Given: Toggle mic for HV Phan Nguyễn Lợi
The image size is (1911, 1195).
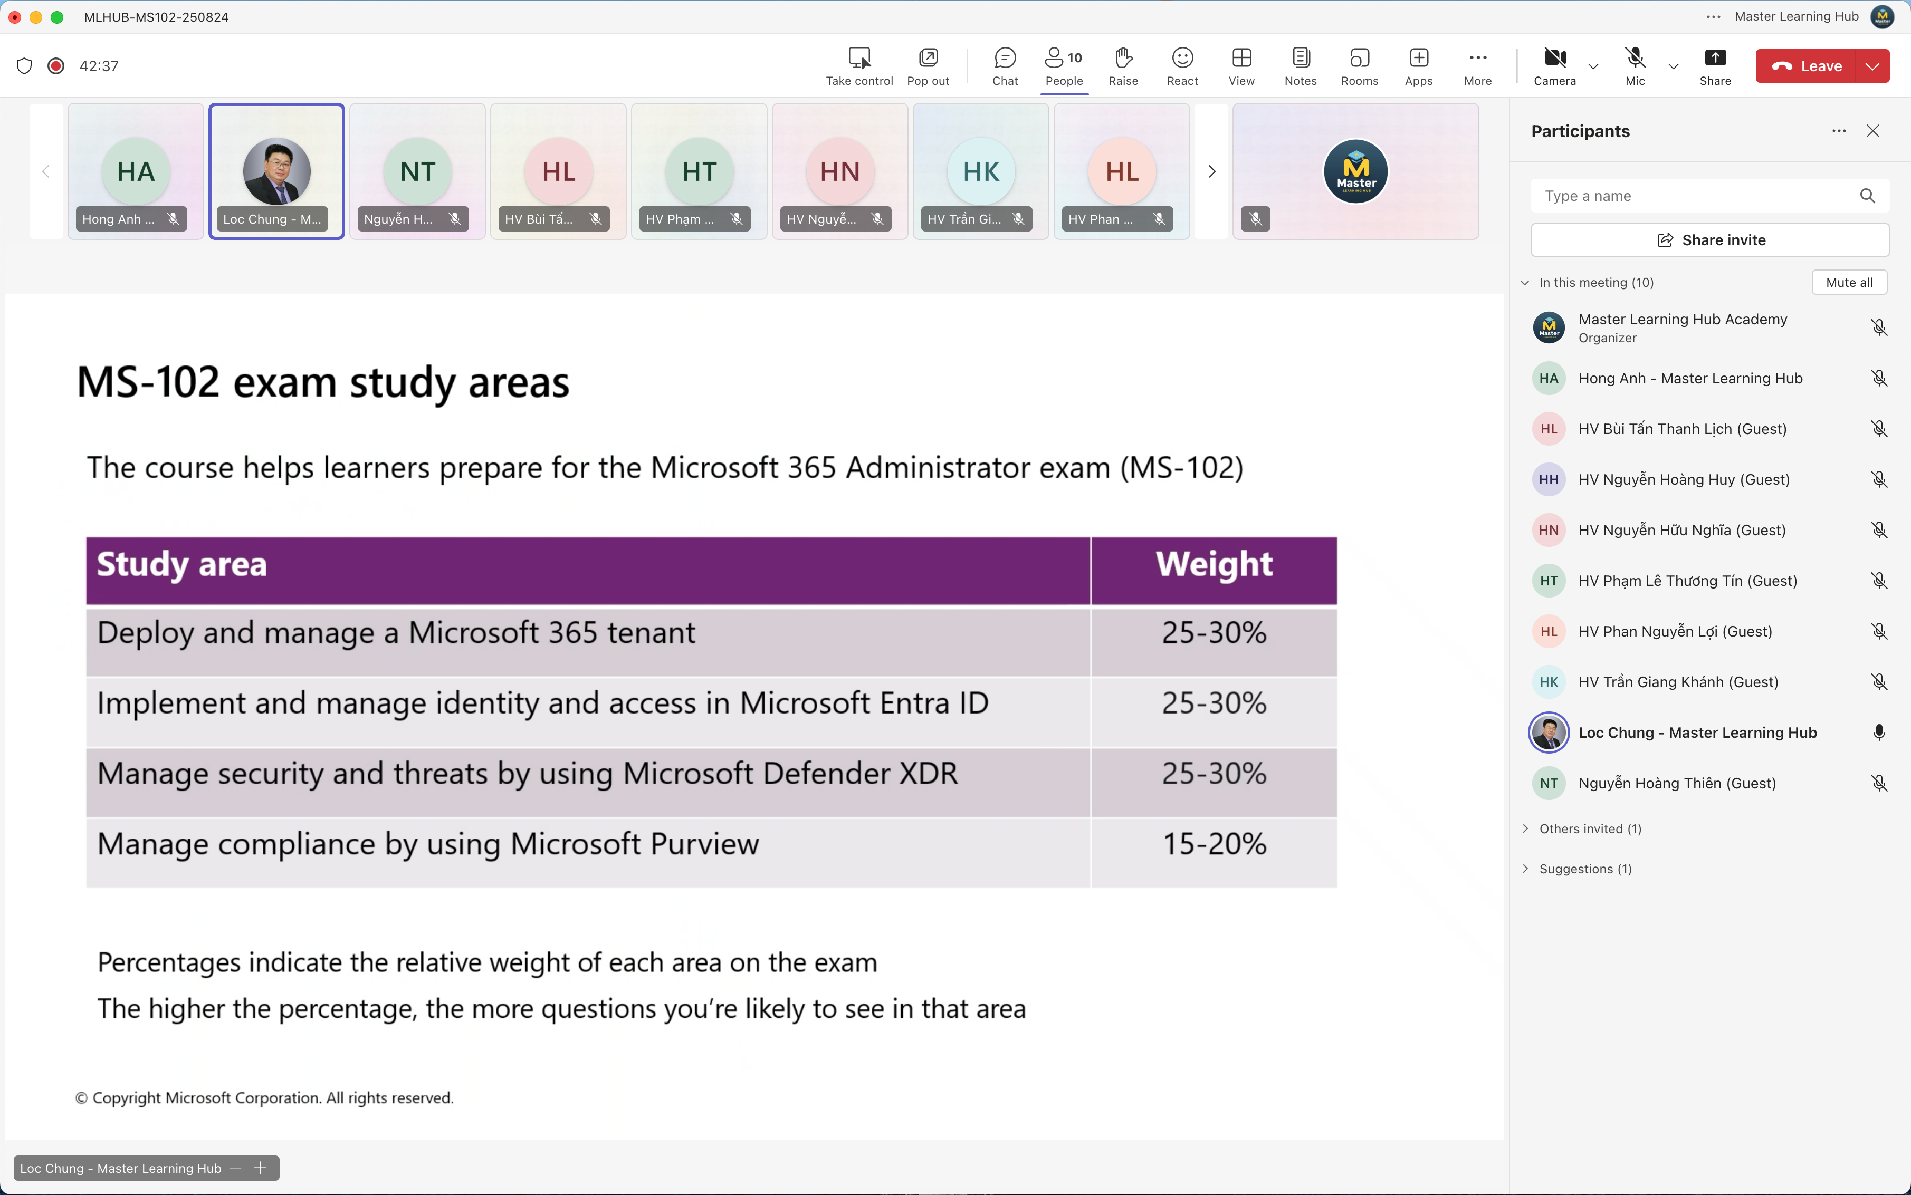Looking at the screenshot, I should point(1879,631).
